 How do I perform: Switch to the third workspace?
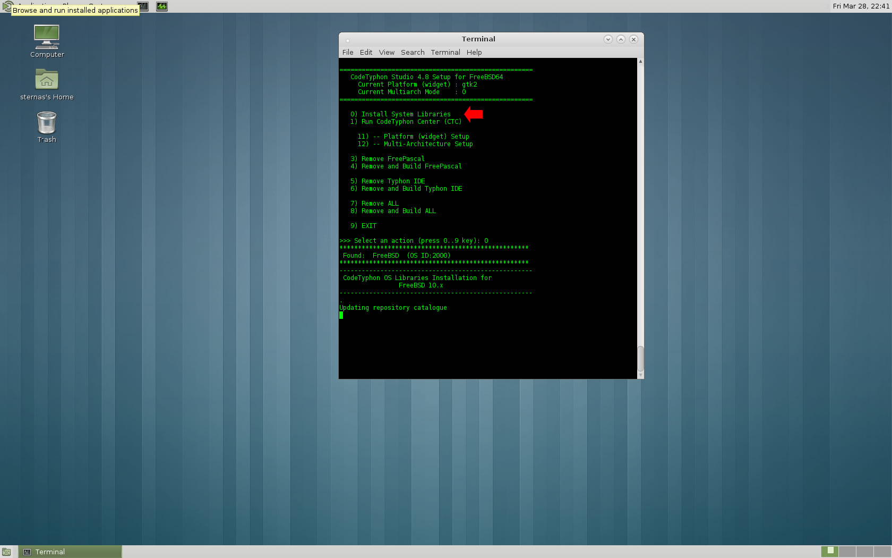coord(865,552)
